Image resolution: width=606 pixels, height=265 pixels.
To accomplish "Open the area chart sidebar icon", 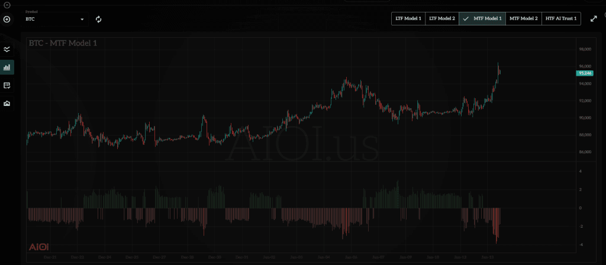I will (x=7, y=104).
